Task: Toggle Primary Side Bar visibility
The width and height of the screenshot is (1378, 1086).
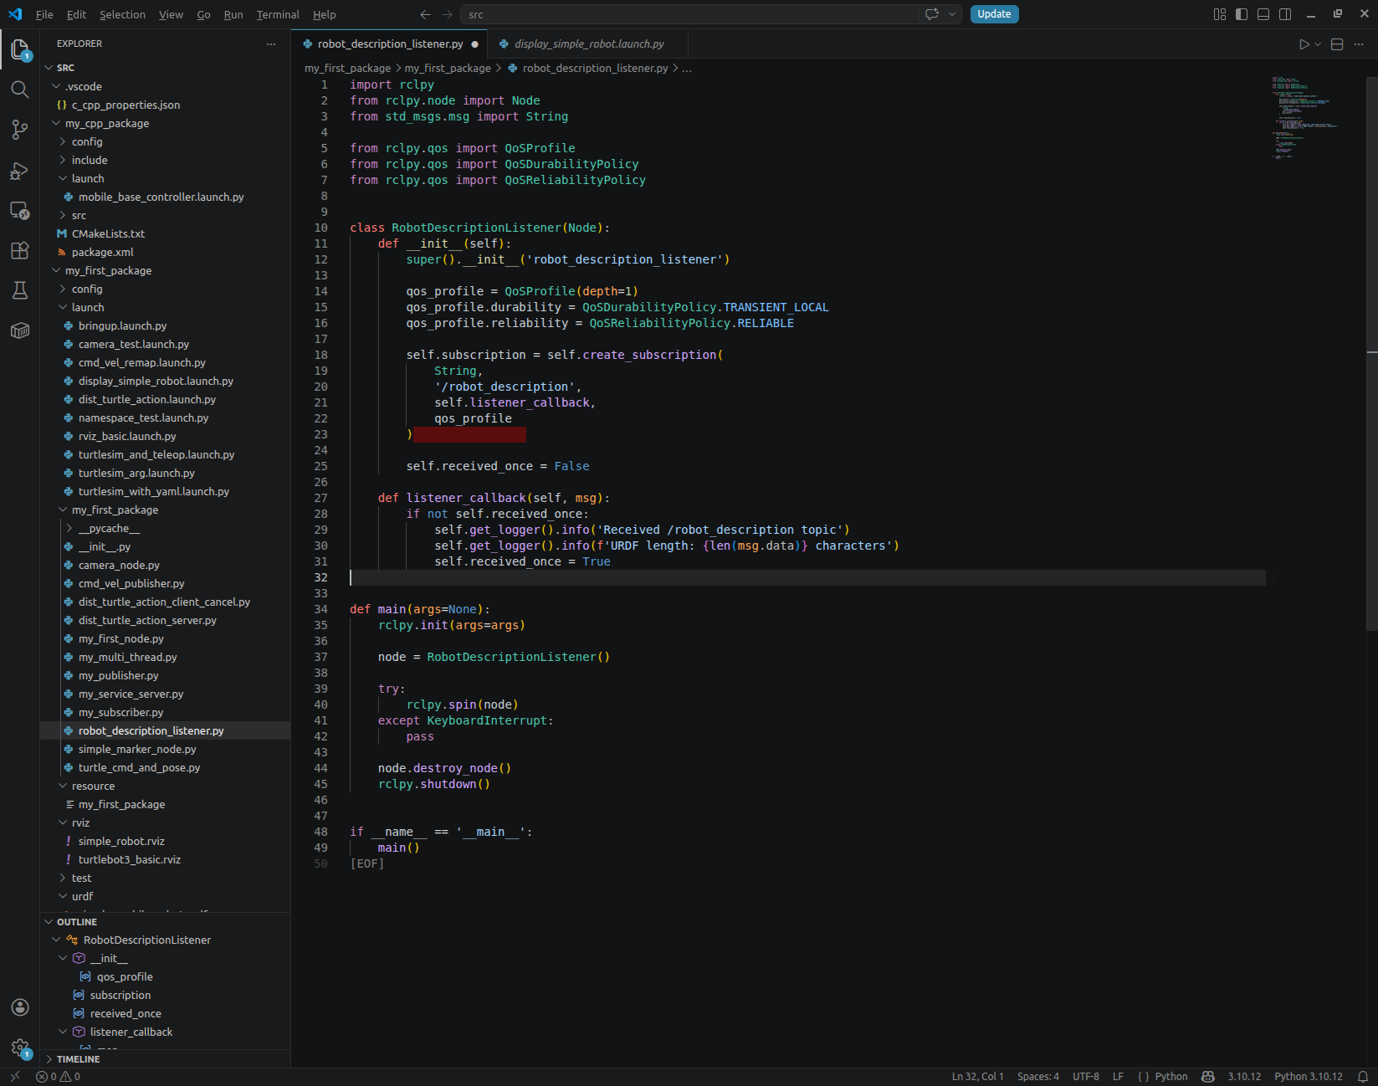Action: point(1242,14)
